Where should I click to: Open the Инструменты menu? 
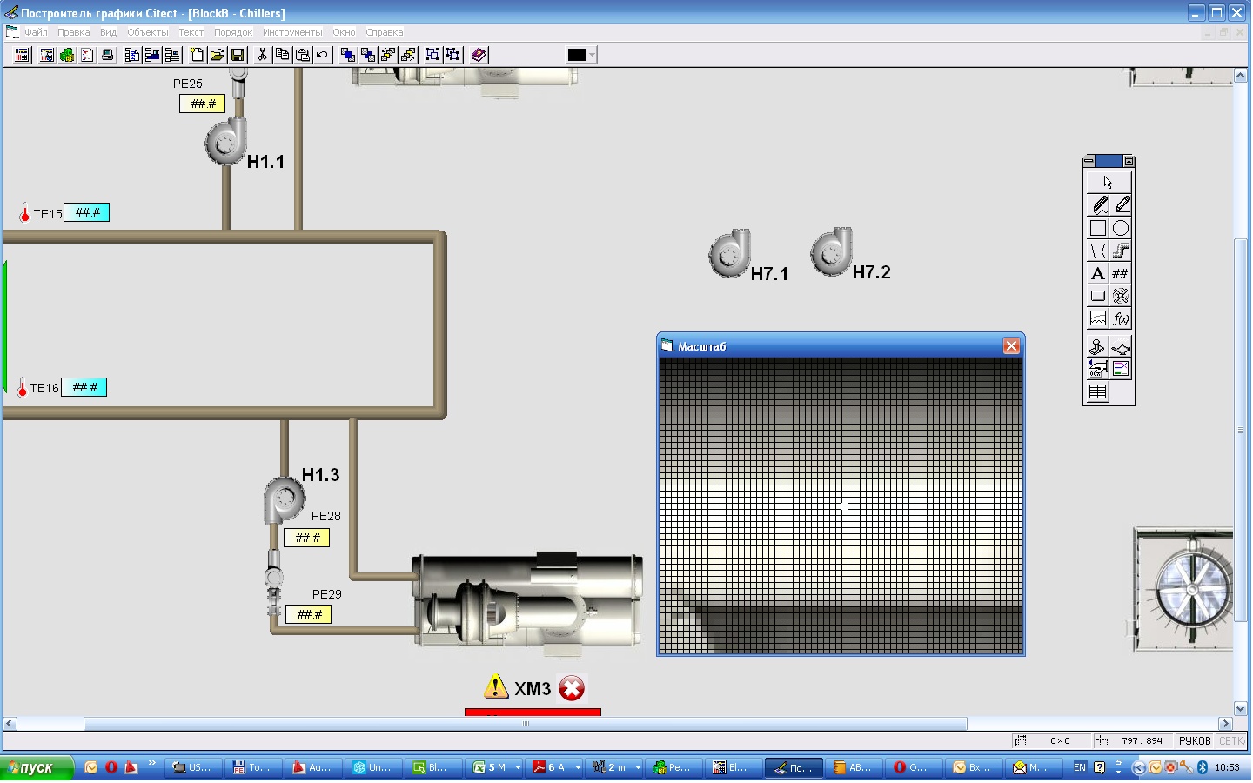(x=292, y=32)
